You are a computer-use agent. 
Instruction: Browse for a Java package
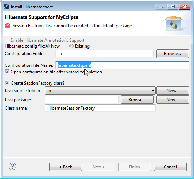pos(137,100)
